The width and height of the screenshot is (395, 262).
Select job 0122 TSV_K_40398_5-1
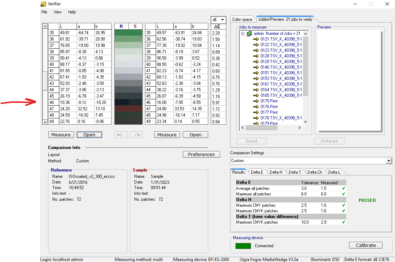281,45
